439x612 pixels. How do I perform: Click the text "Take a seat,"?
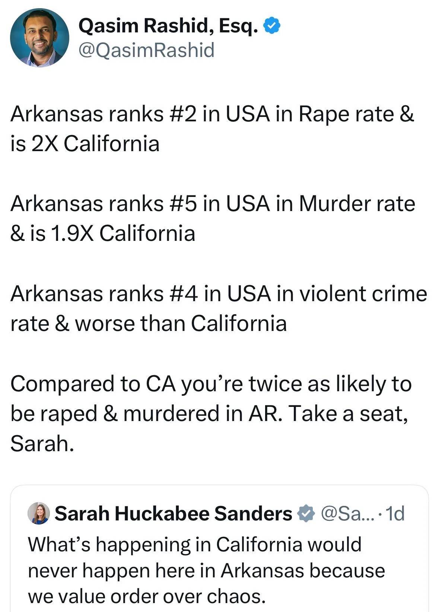pyautogui.click(x=348, y=414)
